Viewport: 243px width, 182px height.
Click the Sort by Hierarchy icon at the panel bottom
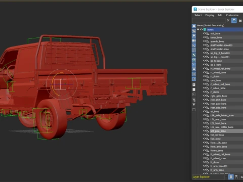coord(236,177)
